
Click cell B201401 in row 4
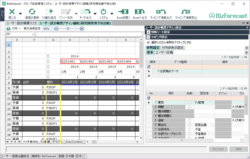click(x=70, y=61)
